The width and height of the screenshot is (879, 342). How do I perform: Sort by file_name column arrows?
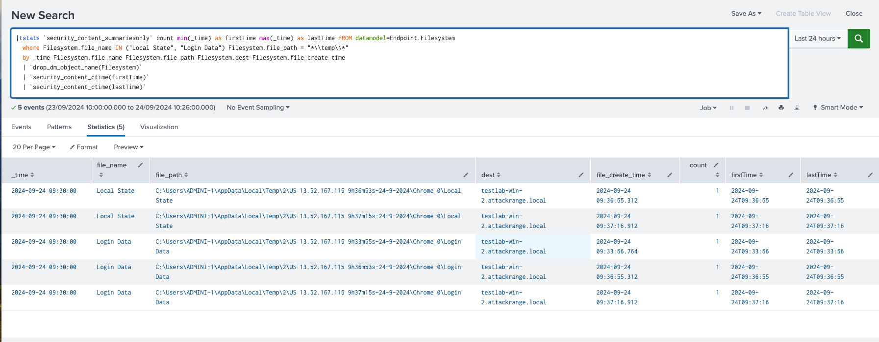click(x=101, y=175)
